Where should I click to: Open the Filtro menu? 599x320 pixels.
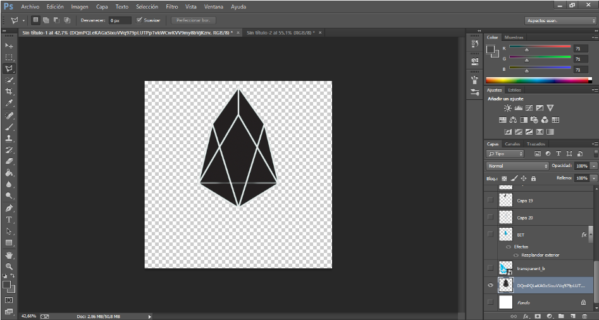pos(172,7)
